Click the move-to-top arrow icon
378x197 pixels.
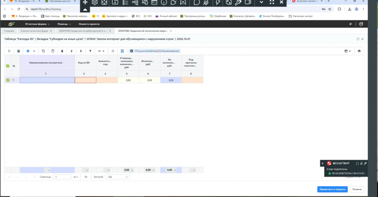[71, 51]
